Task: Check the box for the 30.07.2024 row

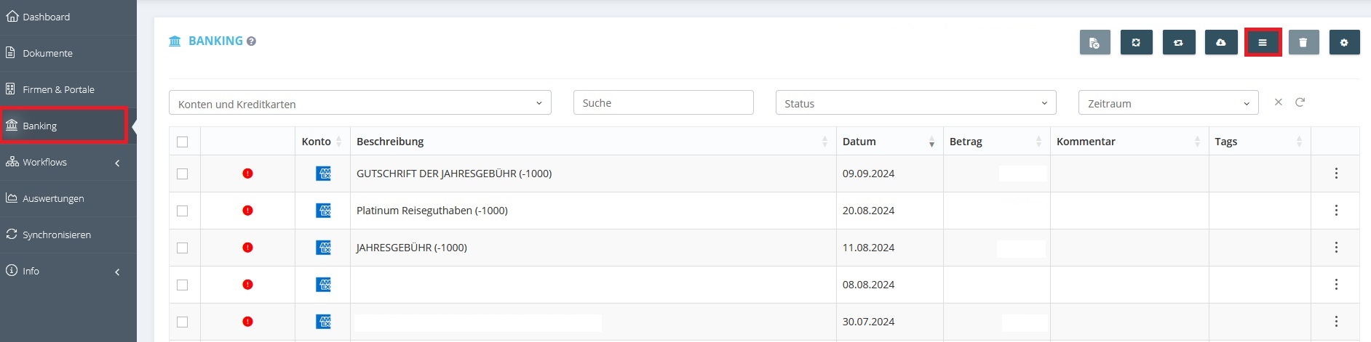Action: click(x=183, y=322)
